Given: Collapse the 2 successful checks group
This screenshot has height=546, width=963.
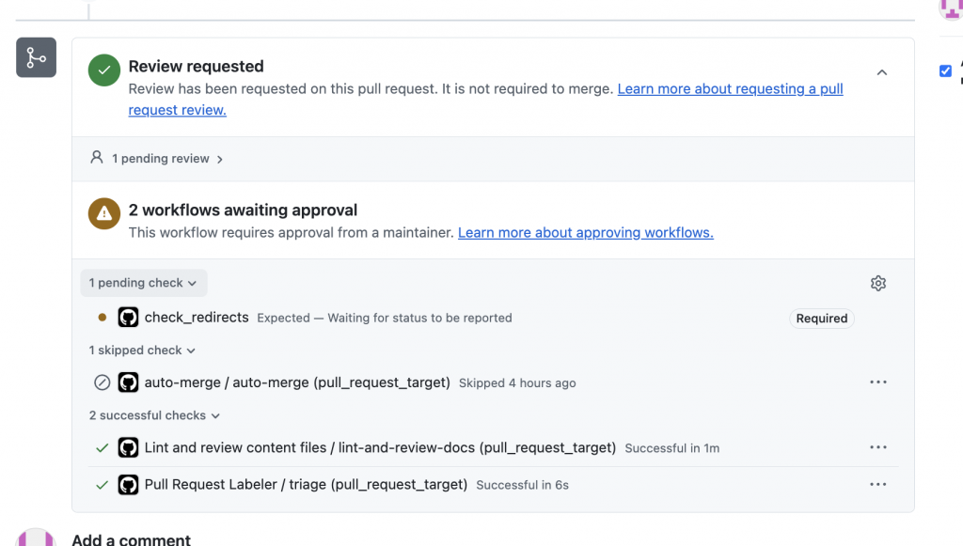Looking at the screenshot, I should point(154,415).
